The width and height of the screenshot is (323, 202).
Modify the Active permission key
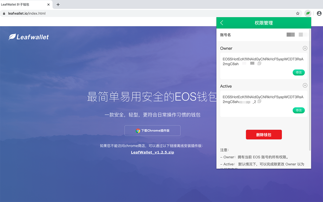click(299, 110)
